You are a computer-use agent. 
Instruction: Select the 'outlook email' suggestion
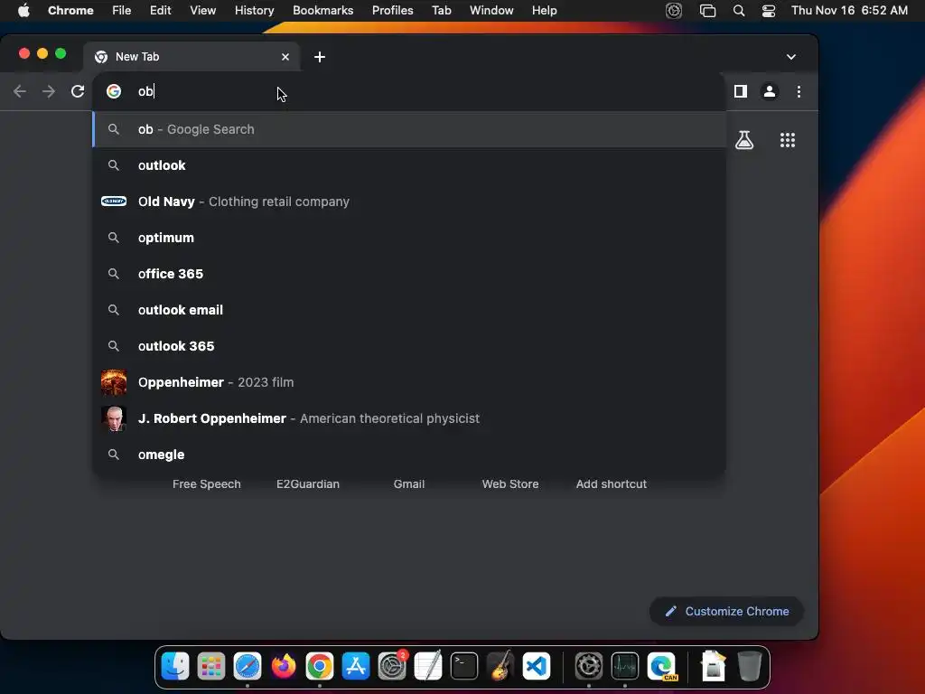click(409, 310)
